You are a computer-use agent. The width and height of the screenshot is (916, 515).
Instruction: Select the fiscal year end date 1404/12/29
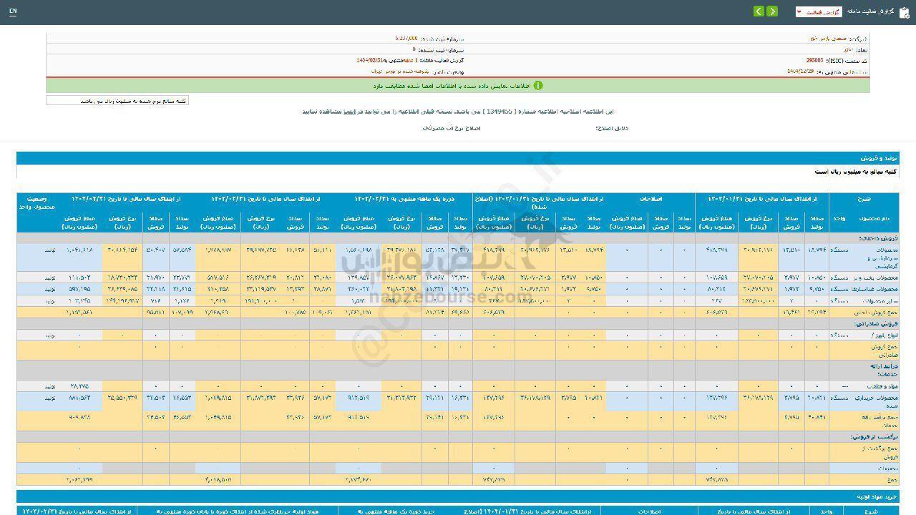point(801,72)
